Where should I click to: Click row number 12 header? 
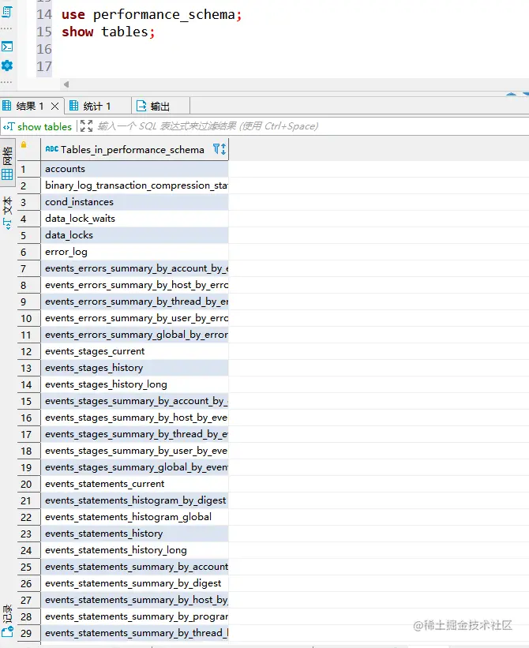[29, 351]
